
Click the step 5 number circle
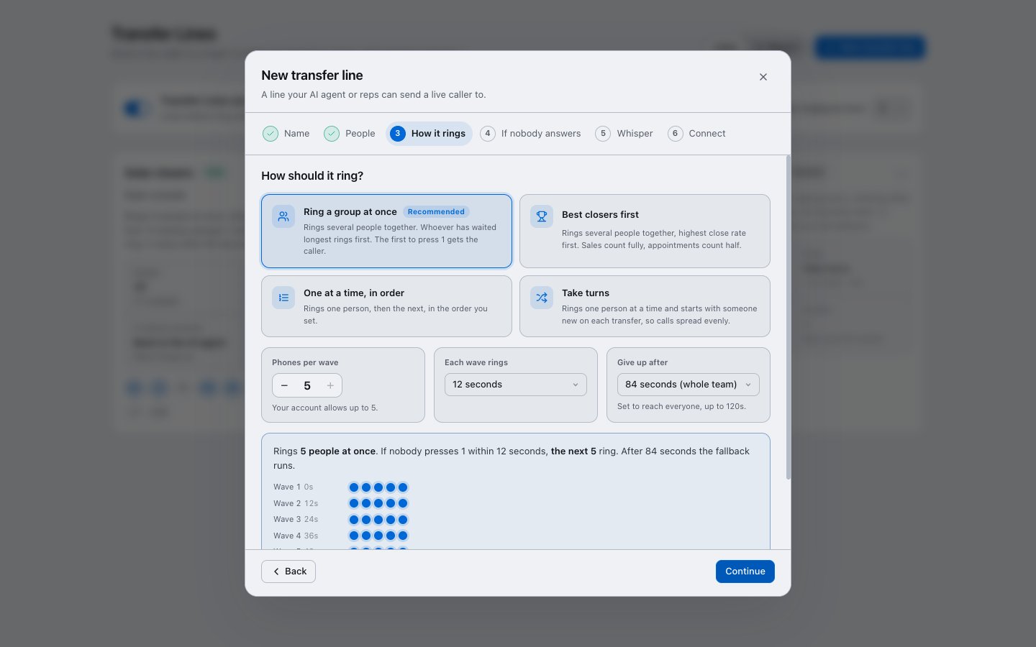click(603, 134)
